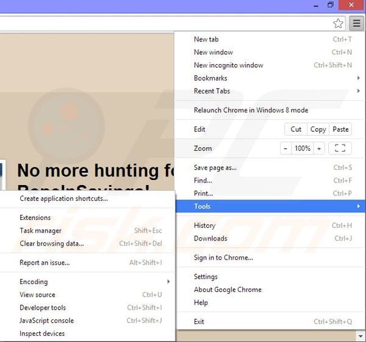Image resolution: width=366 pixels, height=342 pixels.
Task: Select Create application shortcuts...
Action: [87, 198]
